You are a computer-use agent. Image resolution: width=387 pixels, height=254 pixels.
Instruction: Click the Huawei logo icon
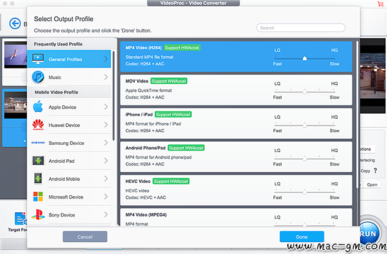pyautogui.click(x=38, y=125)
